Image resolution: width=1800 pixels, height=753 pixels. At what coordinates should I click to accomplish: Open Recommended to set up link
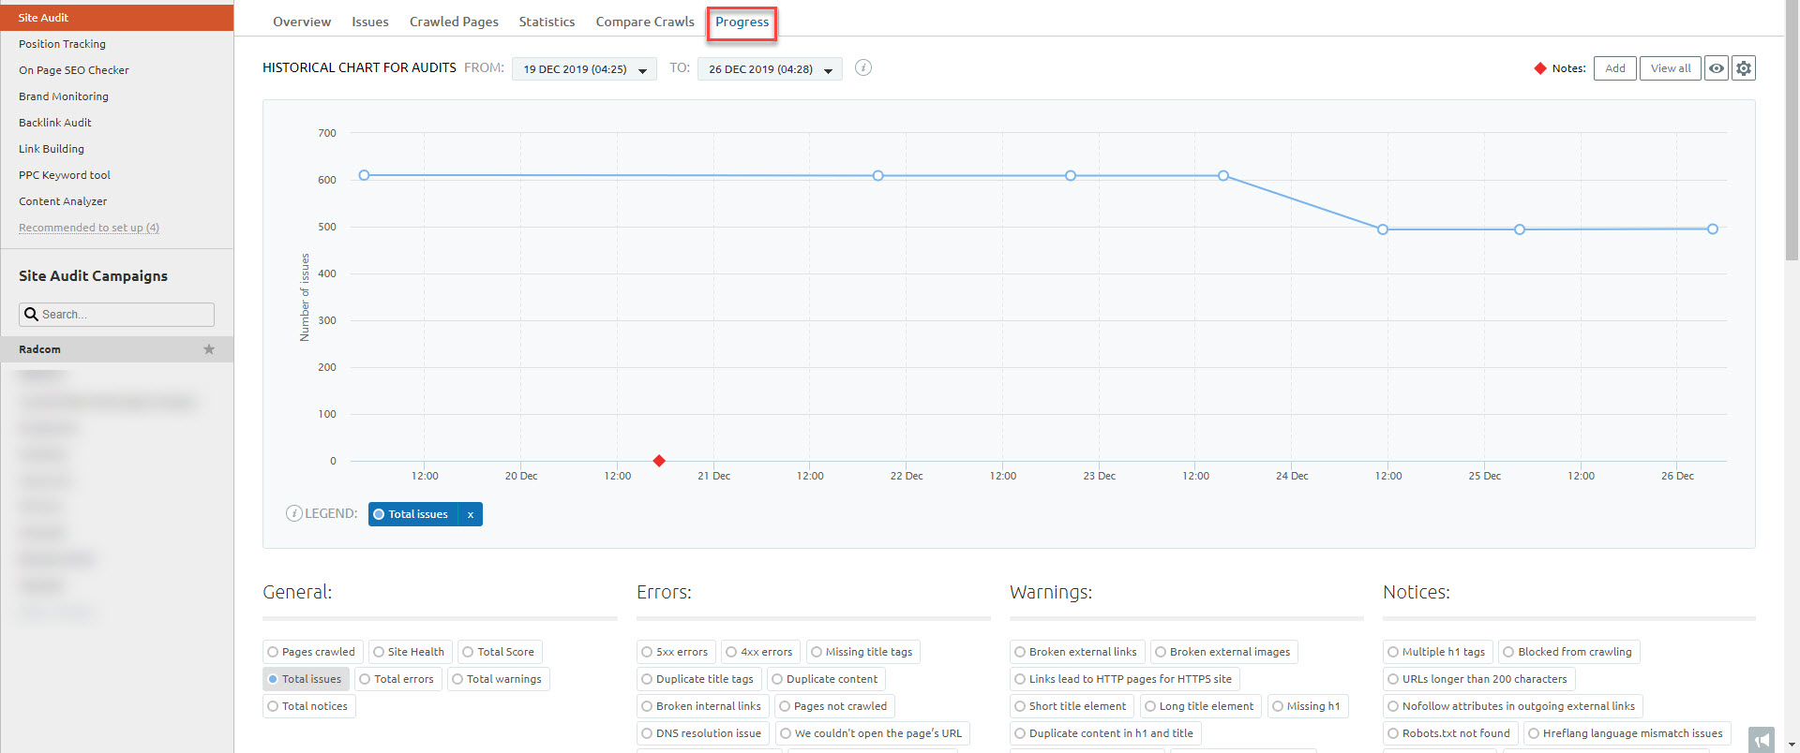[89, 228]
